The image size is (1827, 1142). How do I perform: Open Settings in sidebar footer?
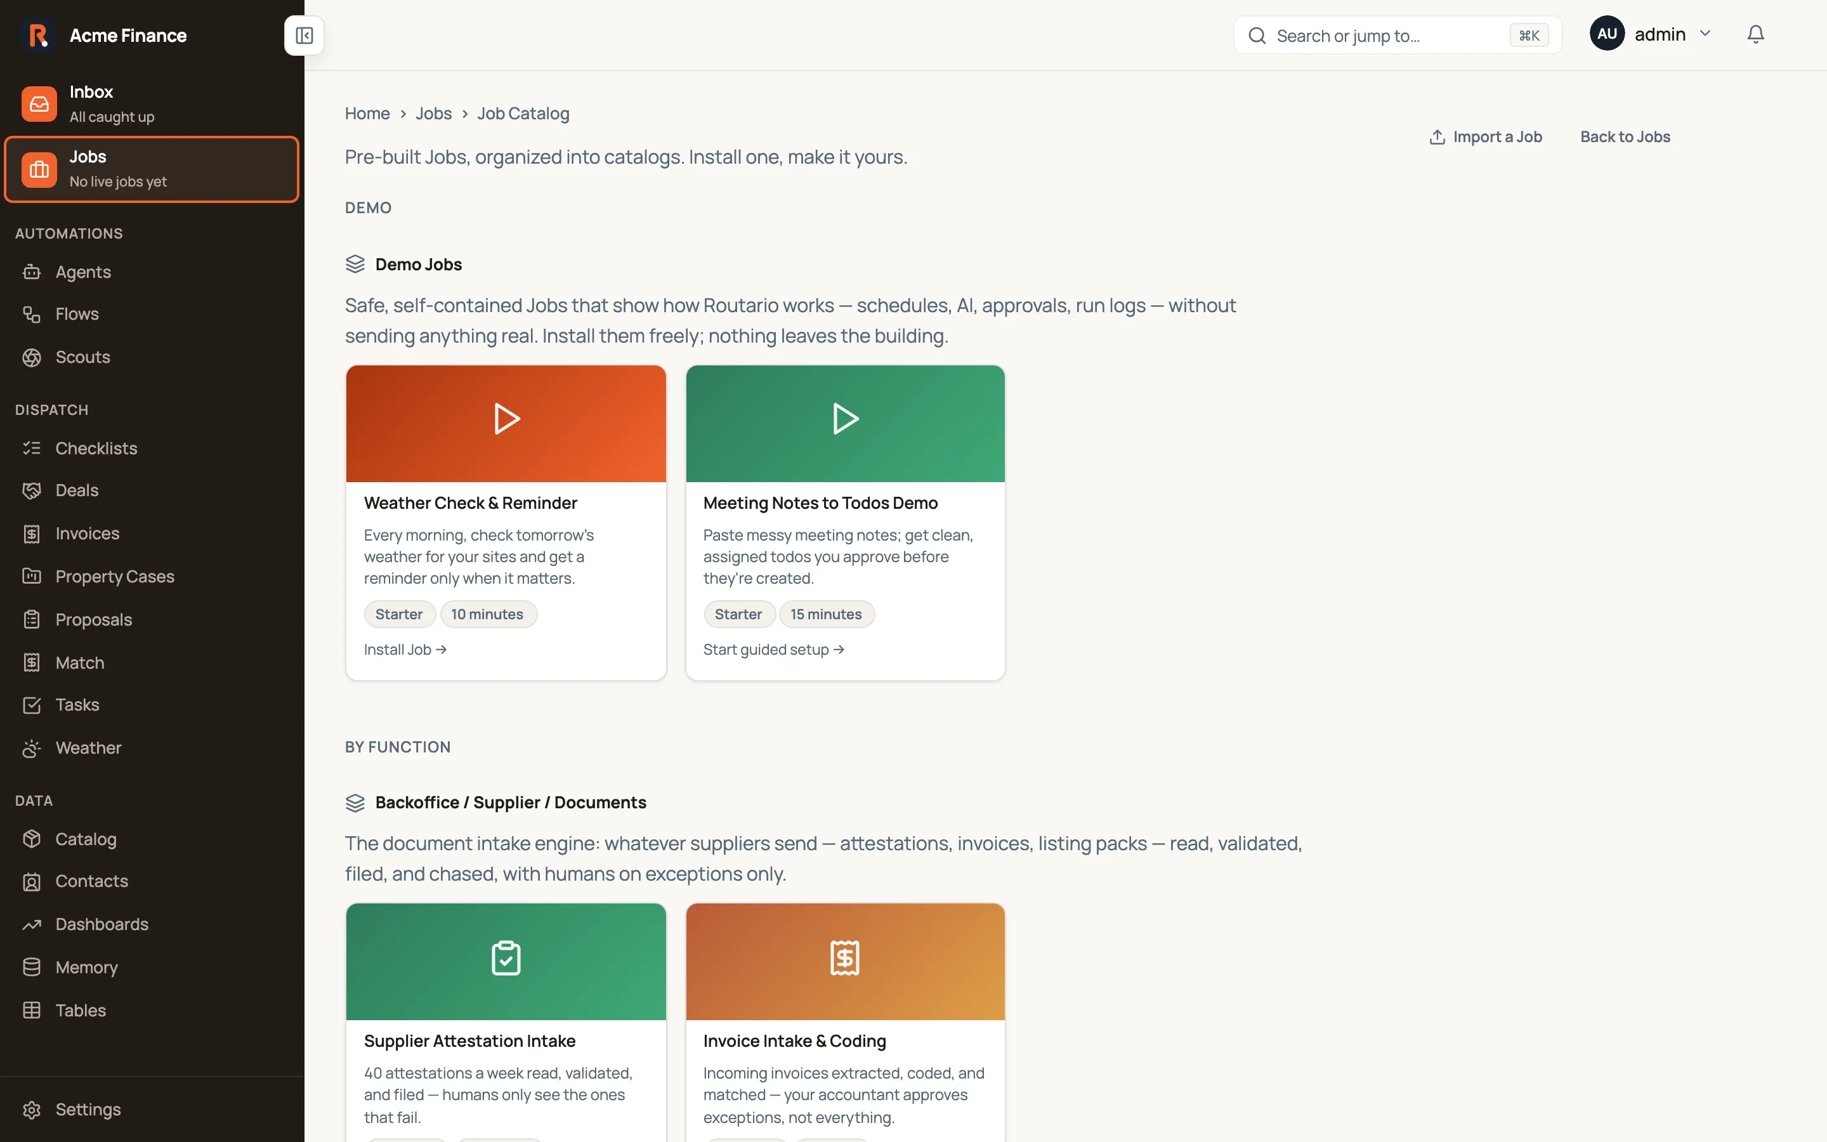coord(152,1110)
